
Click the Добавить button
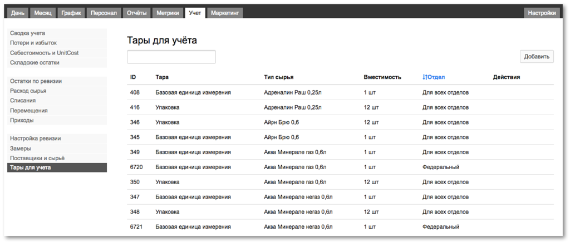(x=537, y=57)
